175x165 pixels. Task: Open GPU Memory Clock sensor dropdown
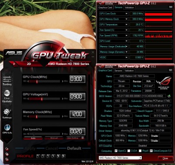point(126,19)
